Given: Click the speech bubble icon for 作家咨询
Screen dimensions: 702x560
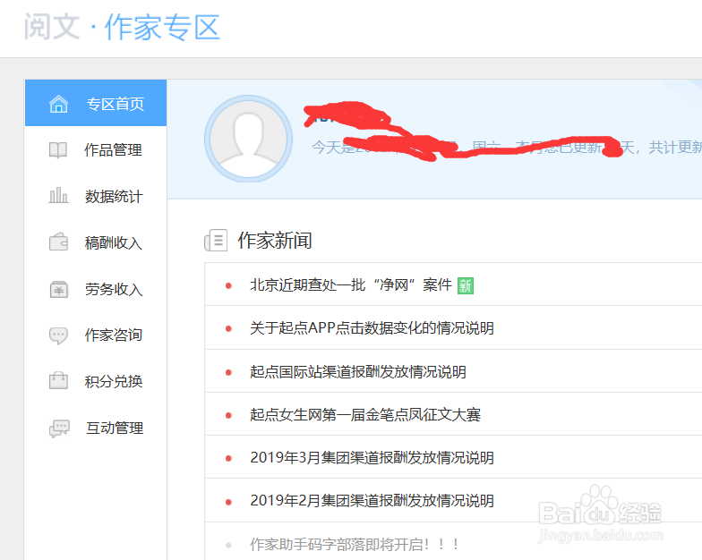Looking at the screenshot, I should [x=58, y=335].
